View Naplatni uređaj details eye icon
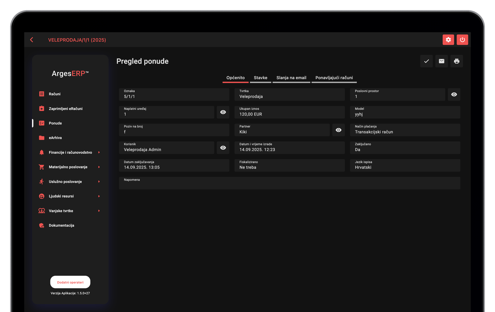 click(223, 112)
